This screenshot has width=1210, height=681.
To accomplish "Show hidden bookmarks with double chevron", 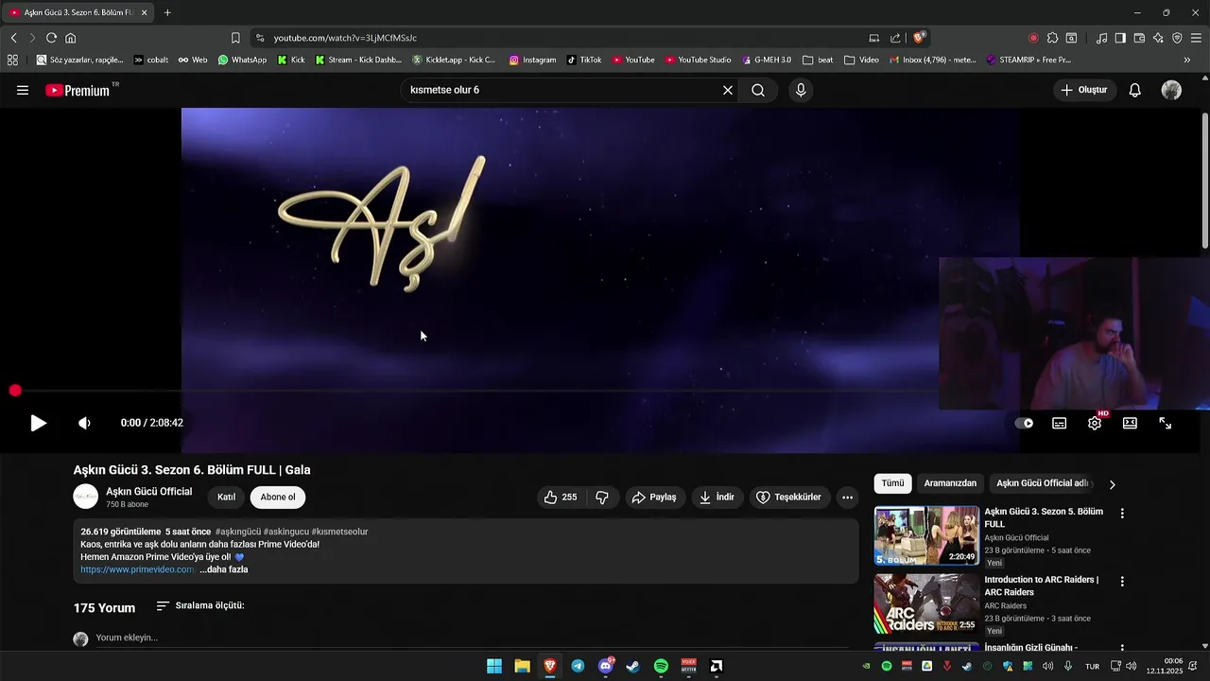I will (1187, 60).
